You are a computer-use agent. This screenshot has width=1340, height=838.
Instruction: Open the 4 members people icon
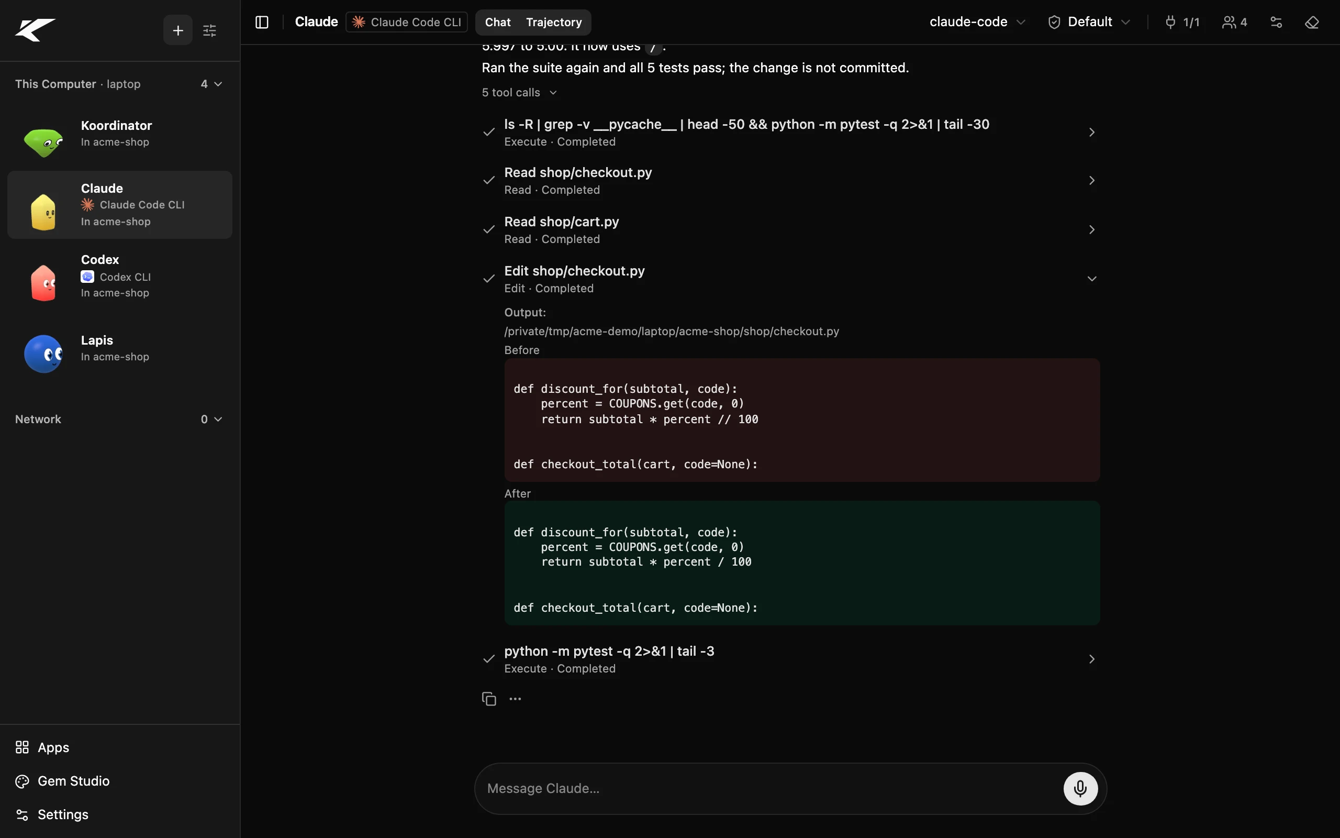point(1235,22)
